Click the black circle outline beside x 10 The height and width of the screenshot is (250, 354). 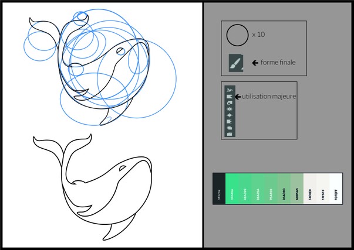coord(237,35)
